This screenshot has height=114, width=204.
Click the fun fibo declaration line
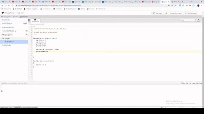44,61
